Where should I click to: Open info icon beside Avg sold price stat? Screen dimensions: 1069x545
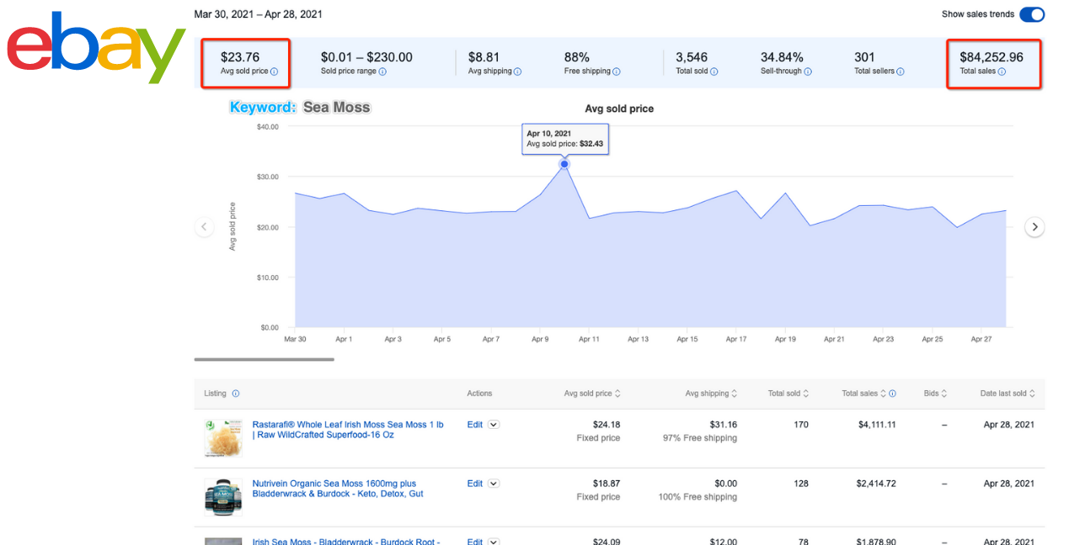(x=275, y=71)
